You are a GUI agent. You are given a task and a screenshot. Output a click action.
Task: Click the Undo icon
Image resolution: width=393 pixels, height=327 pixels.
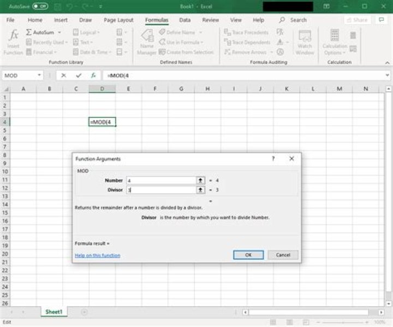coord(69,7)
